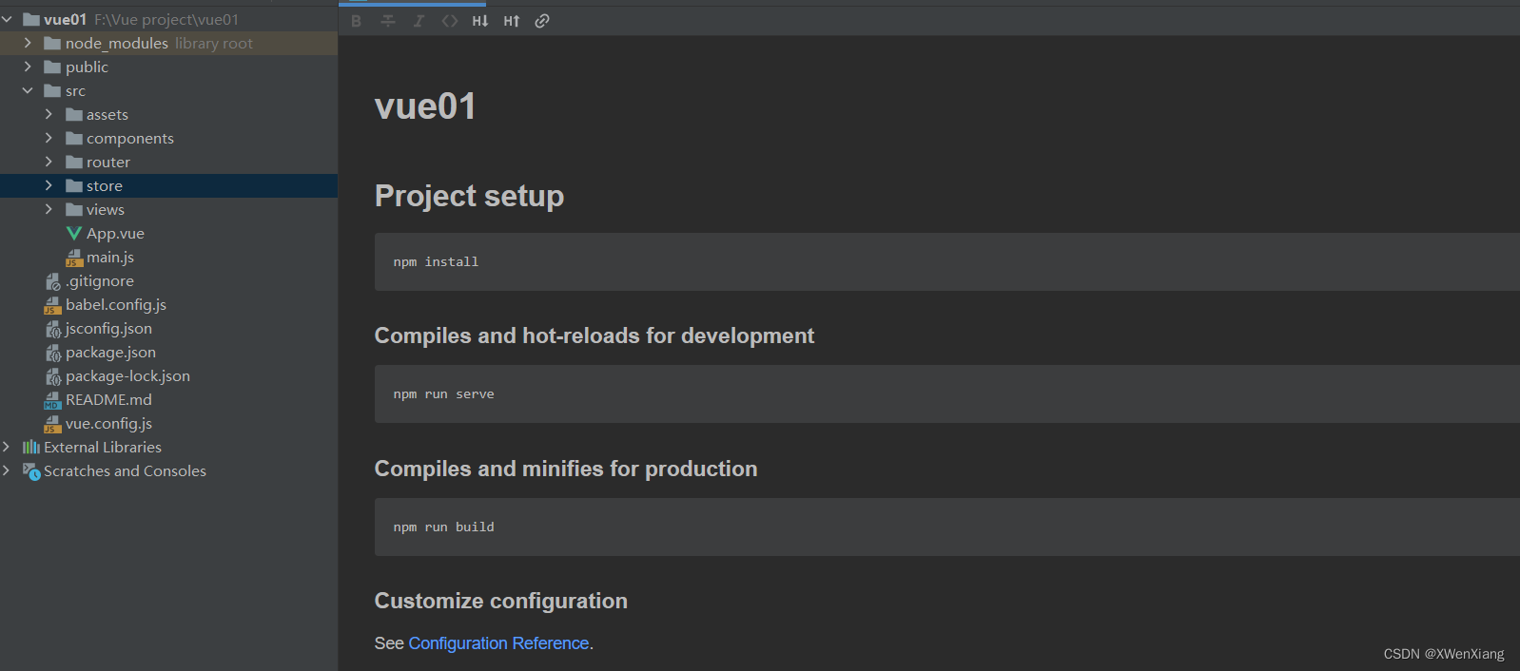The width and height of the screenshot is (1520, 671).
Task: Collapse the src folder
Action: coord(28,90)
